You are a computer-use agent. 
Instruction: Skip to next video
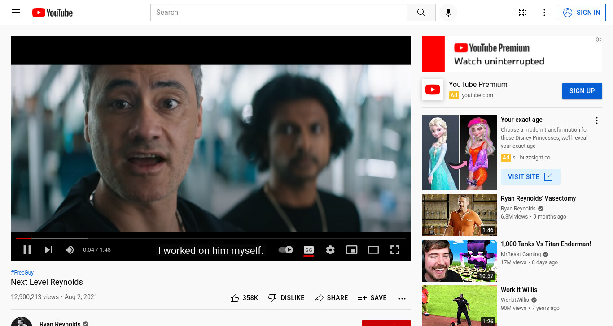48,250
